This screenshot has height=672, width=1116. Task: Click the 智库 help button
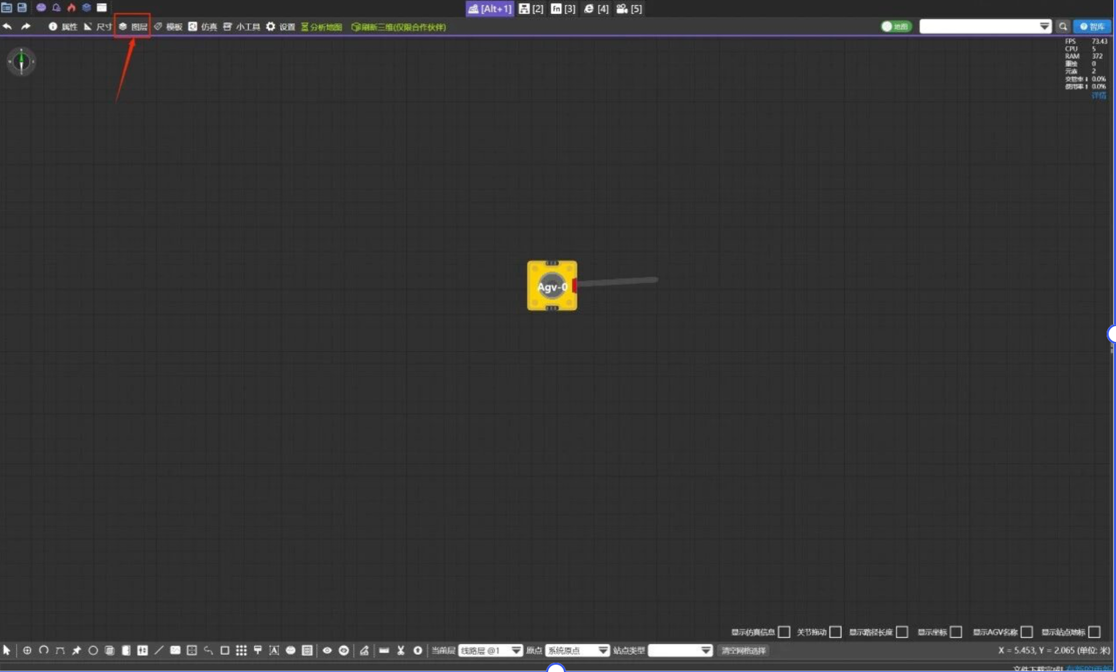click(1092, 27)
